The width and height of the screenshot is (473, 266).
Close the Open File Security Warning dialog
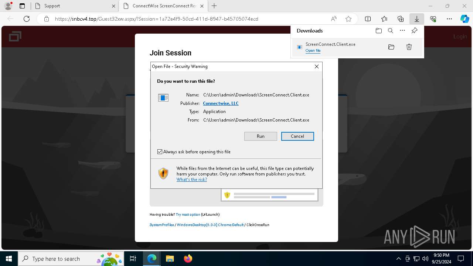317,66
